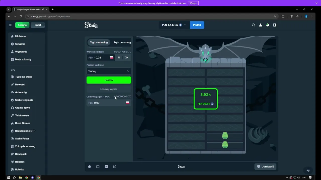Click the popout game icon
Image resolution: width=321 pixels, height=180 pixels.
click(x=115, y=167)
